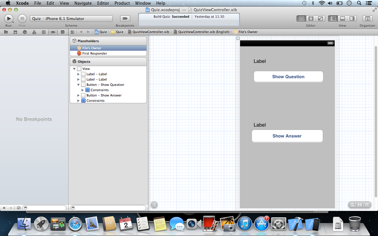Collapse the Button – Show Question triangle

(79, 85)
